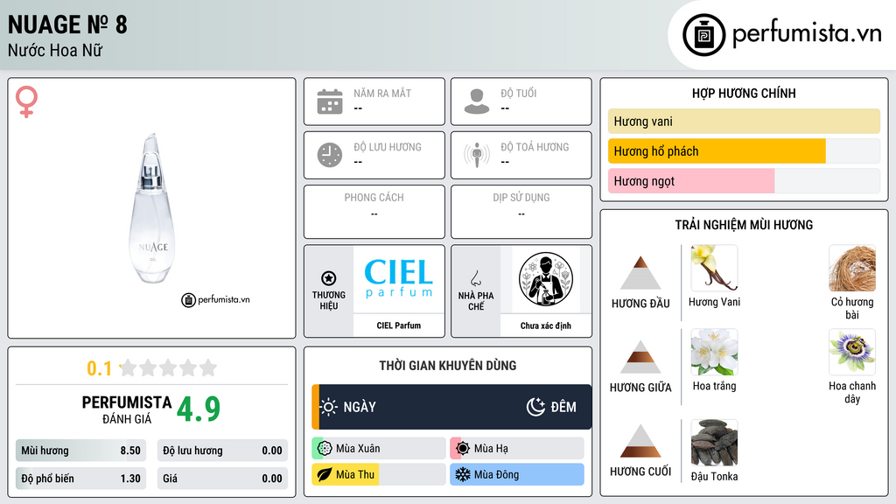The width and height of the screenshot is (896, 504).
Task: Click the Hương ngọt accord bar
Action: coord(744,180)
